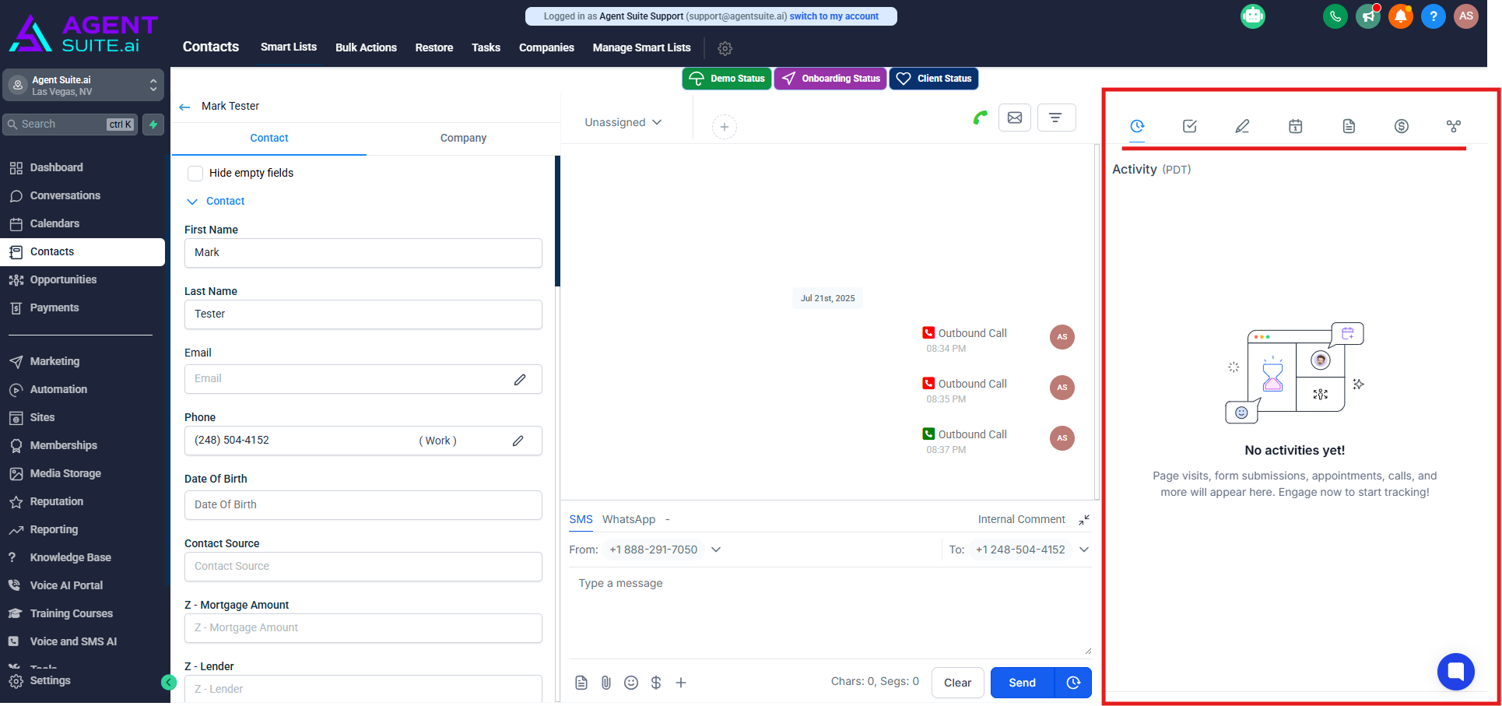Open the green phone dialer in the header

(1335, 16)
